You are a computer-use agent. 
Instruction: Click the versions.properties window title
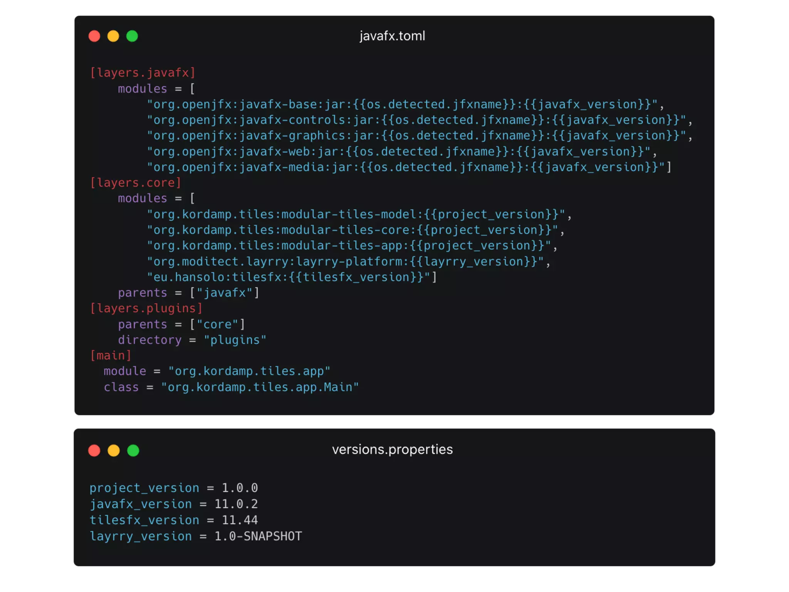point(392,449)
